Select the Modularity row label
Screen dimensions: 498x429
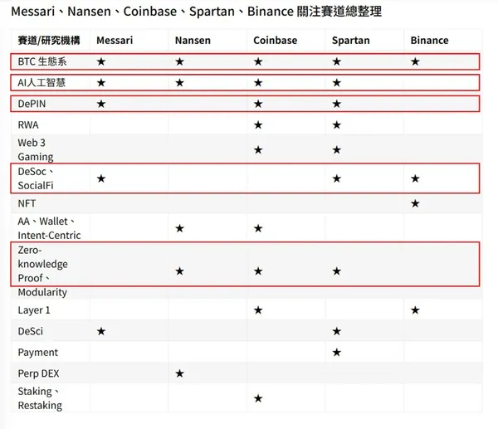tap(42, 292)
